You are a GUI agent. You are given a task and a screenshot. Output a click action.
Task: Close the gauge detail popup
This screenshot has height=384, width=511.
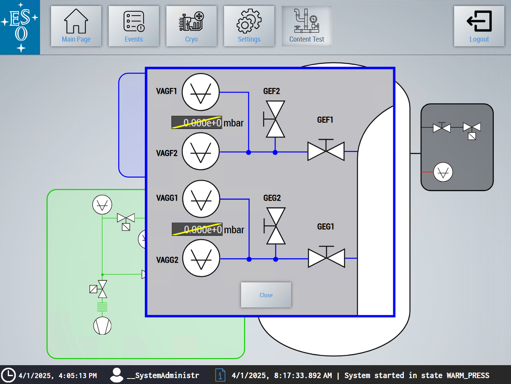(x=266, y=295)
